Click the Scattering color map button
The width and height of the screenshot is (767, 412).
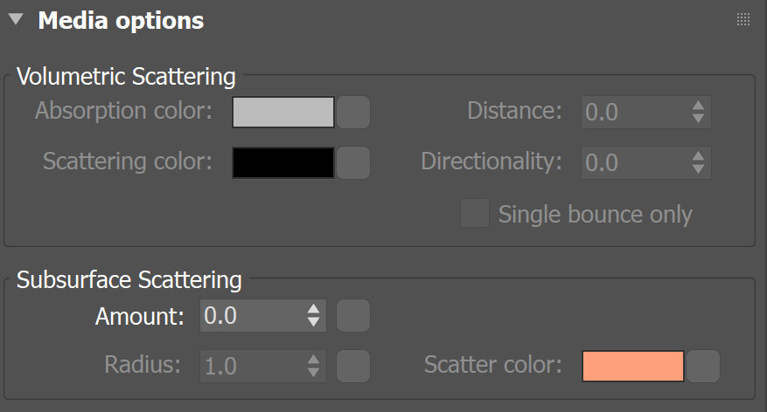(353, 163)
